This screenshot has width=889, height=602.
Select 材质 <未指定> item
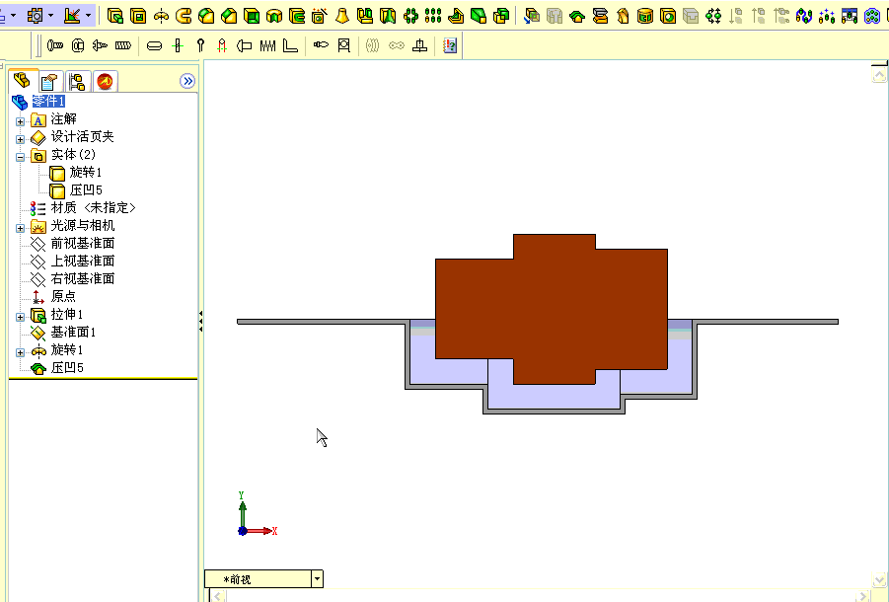coord(94,208)
